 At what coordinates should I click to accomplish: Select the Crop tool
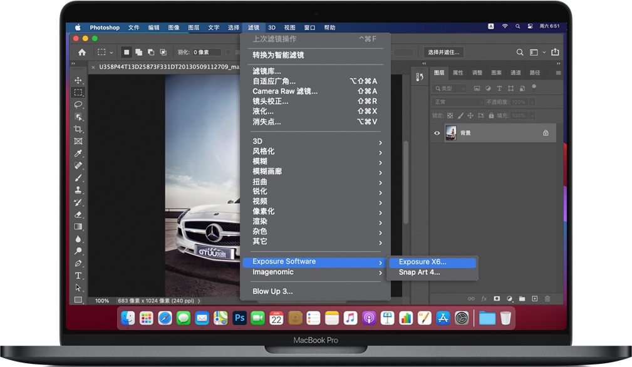coord(78,130)
